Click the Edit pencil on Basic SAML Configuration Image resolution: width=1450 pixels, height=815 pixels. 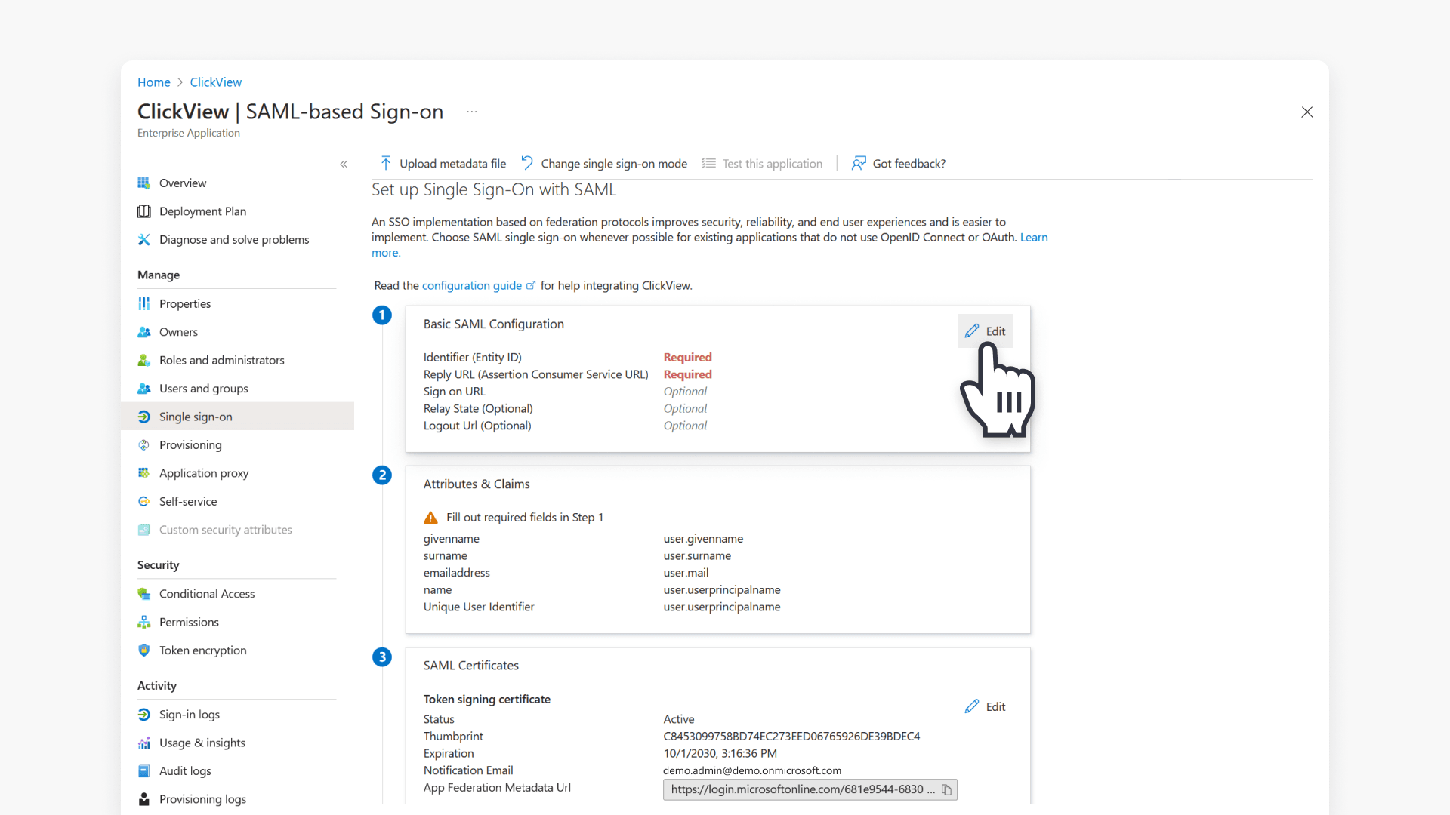[971, 331]
